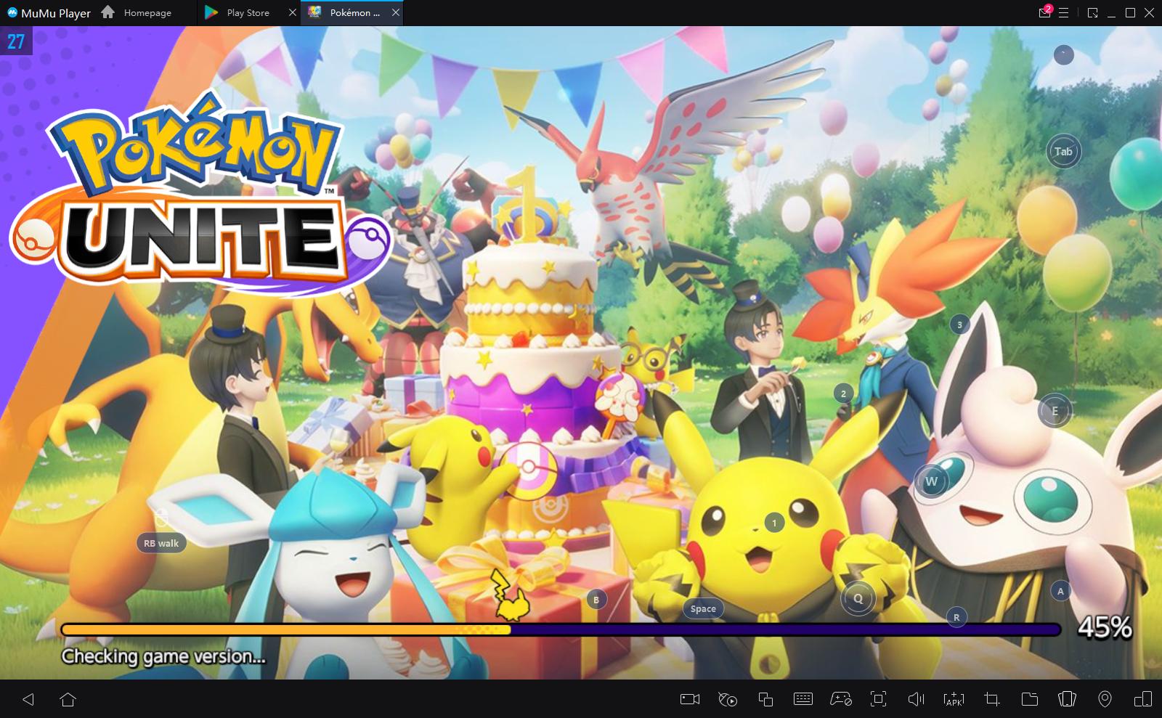Screen dimensions: 1162x718
Task: Click the Tab key mapping overlay
Action: 1063,152
